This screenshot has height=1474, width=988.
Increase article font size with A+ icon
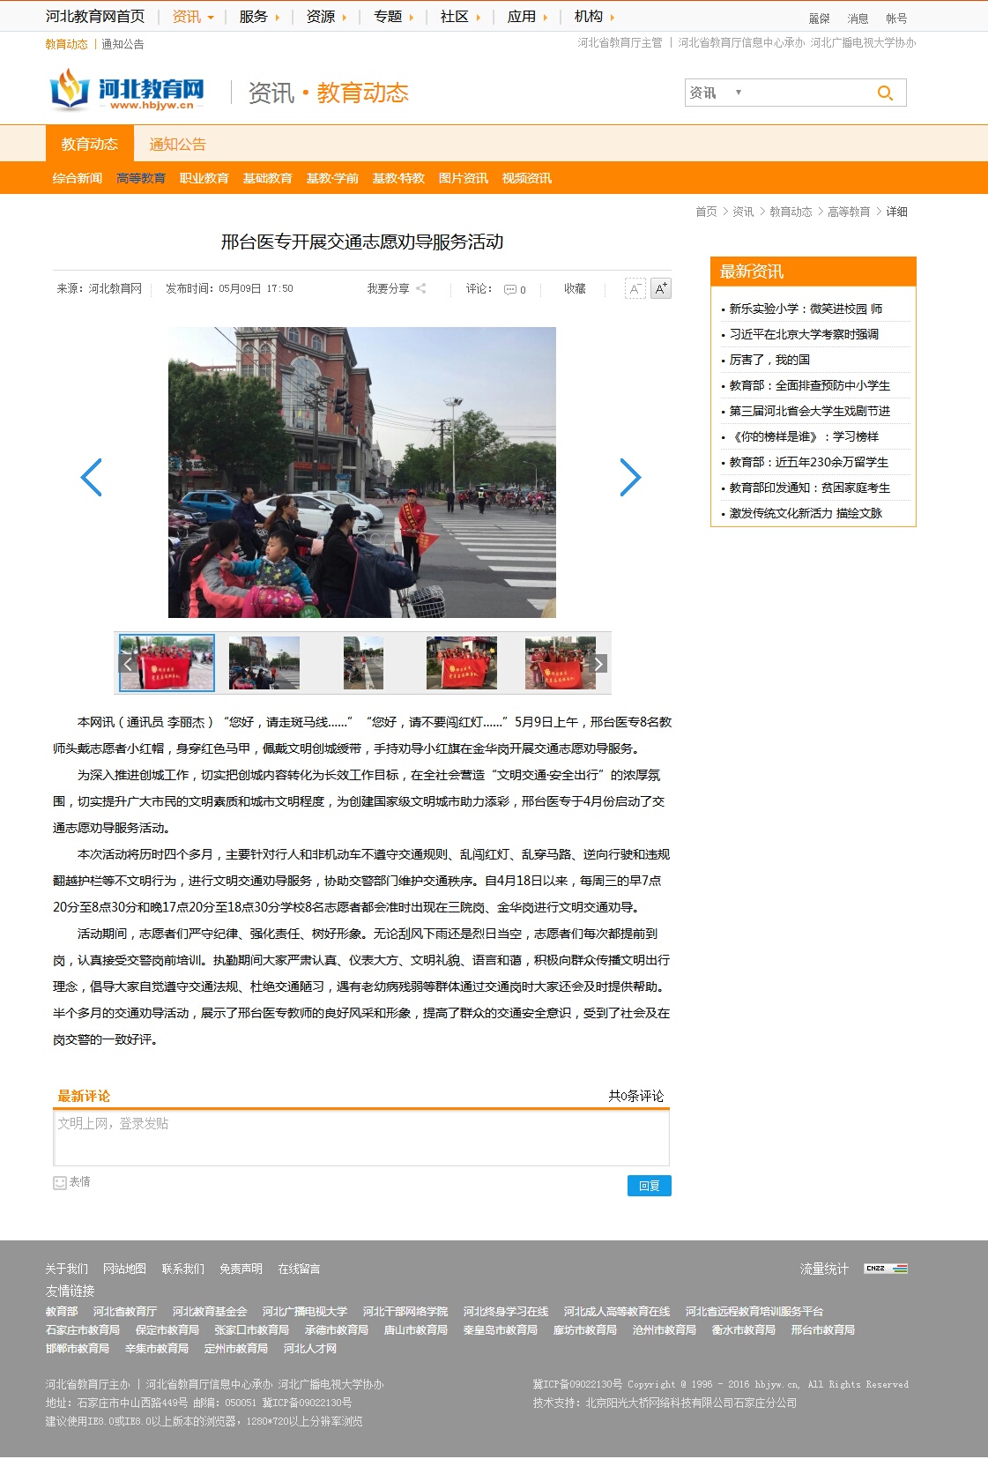661,288
